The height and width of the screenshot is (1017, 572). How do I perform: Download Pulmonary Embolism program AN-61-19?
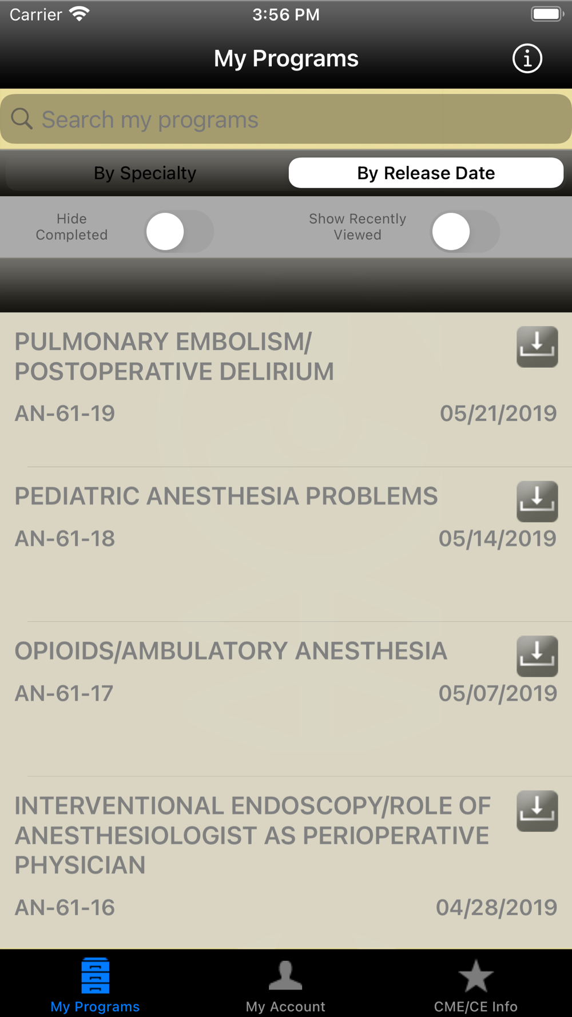click(537, 347)
